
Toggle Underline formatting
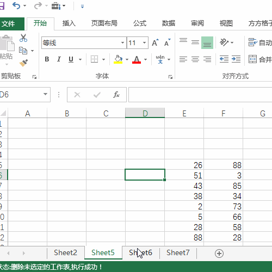[x=71, y=59]
